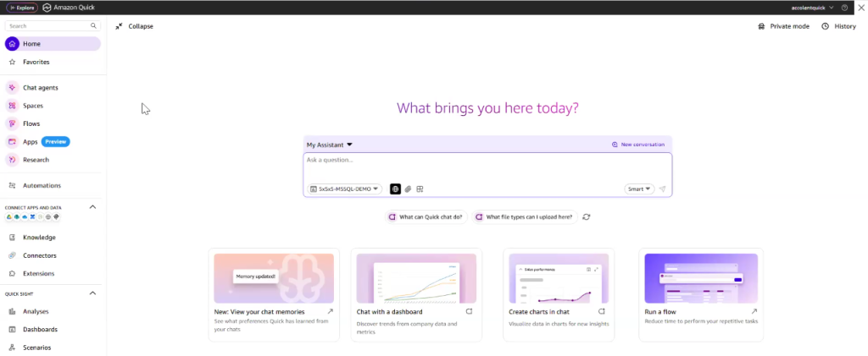Click the Google Drive connector icon
This screenshot has width=868, height=356.
pyautogui.click(x=8, y=217)
